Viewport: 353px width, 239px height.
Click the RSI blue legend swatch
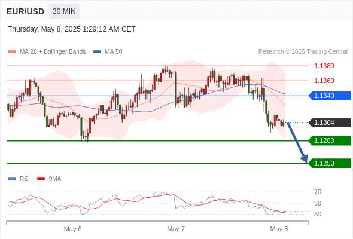click(12, 179)
